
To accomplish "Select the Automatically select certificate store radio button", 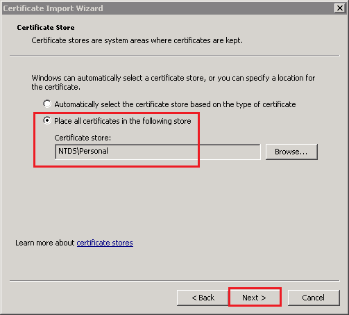I will pos(47,104).
